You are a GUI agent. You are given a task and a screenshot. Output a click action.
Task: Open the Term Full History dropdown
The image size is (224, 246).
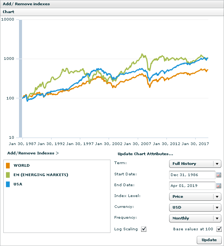point(195,164)
